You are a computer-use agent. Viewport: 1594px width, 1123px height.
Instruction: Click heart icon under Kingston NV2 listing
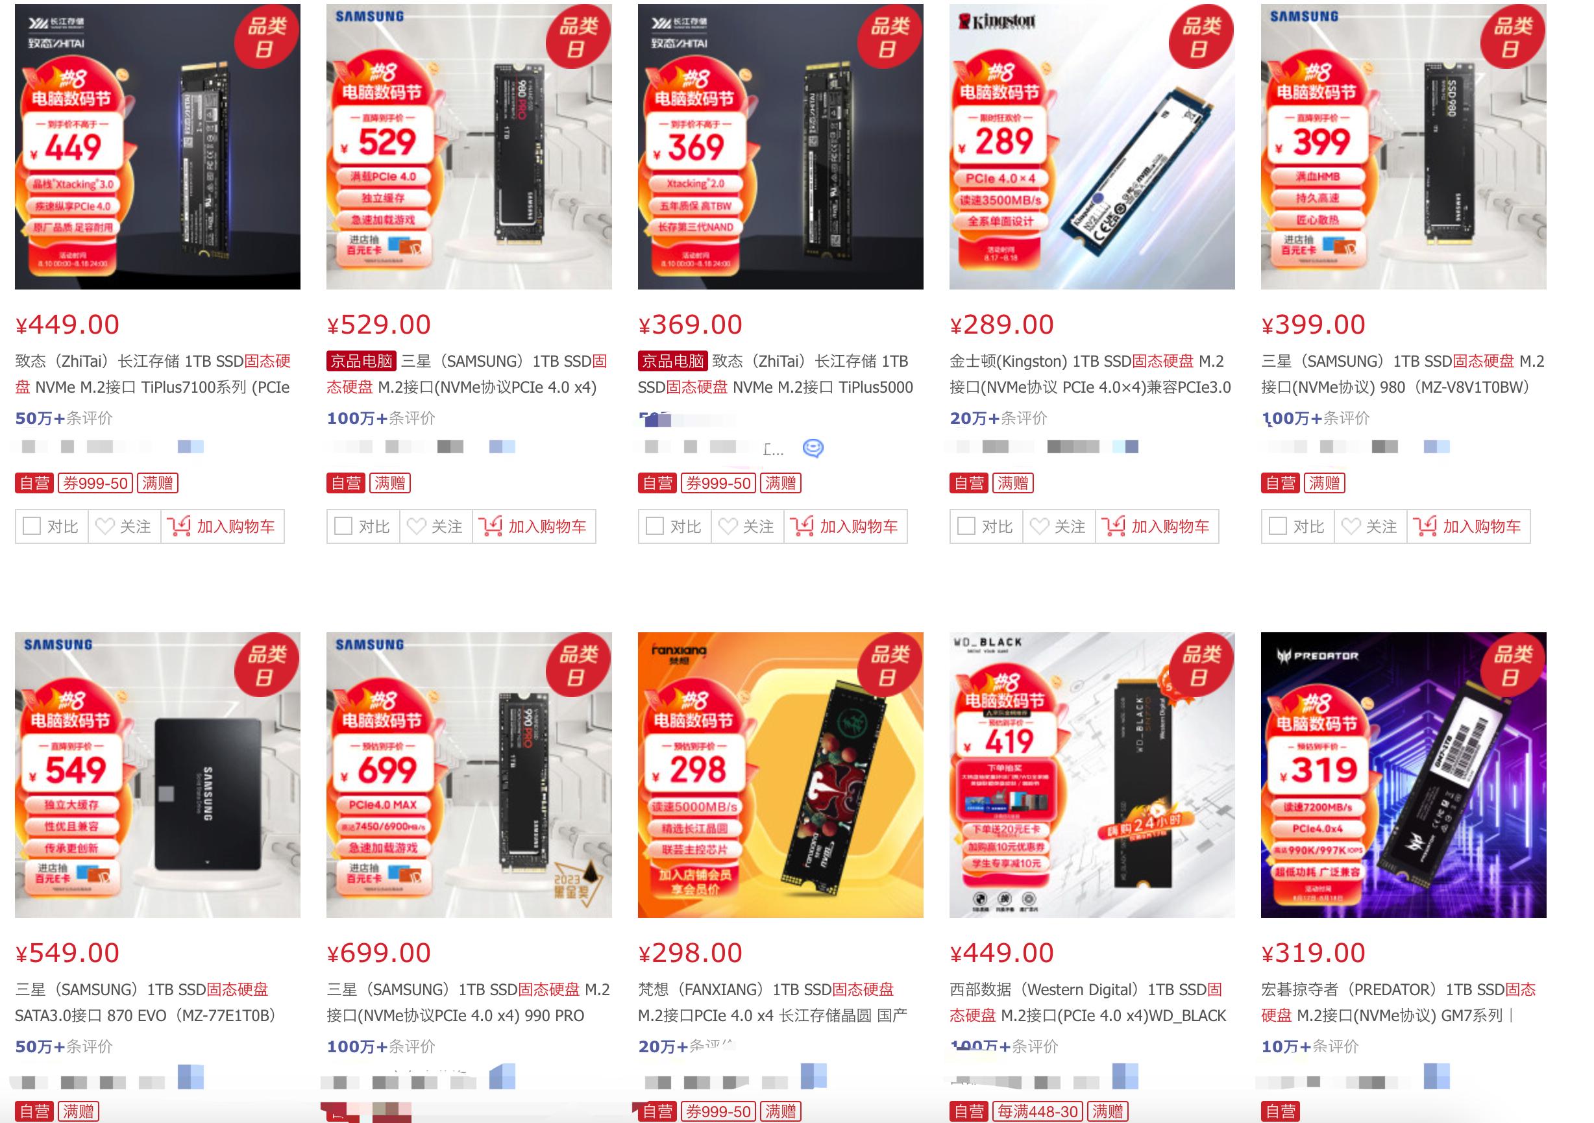pos(1039,526)
